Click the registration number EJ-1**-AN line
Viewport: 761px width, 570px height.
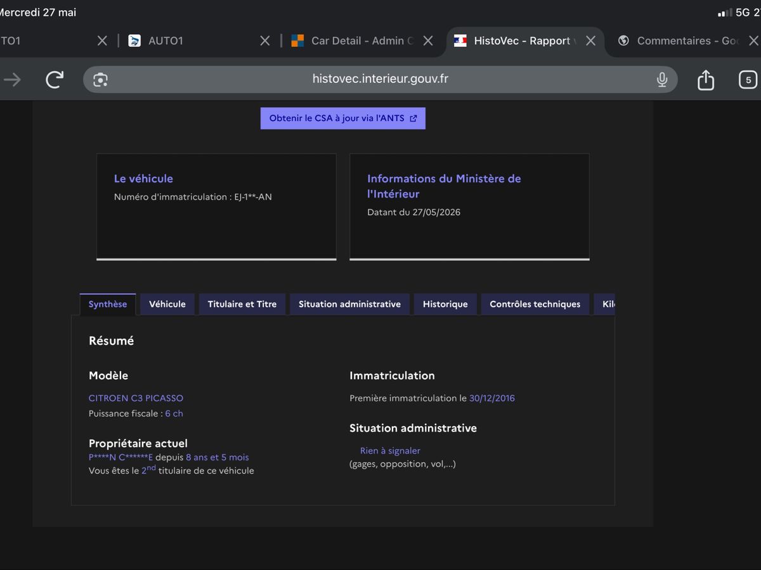193,197
